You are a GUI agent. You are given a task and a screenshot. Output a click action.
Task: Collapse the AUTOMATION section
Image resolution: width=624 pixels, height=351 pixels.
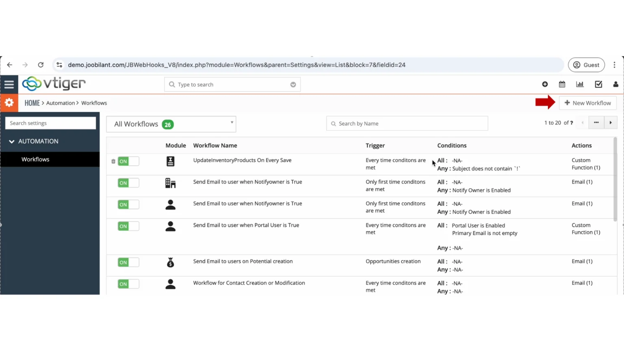pos(12,141)
